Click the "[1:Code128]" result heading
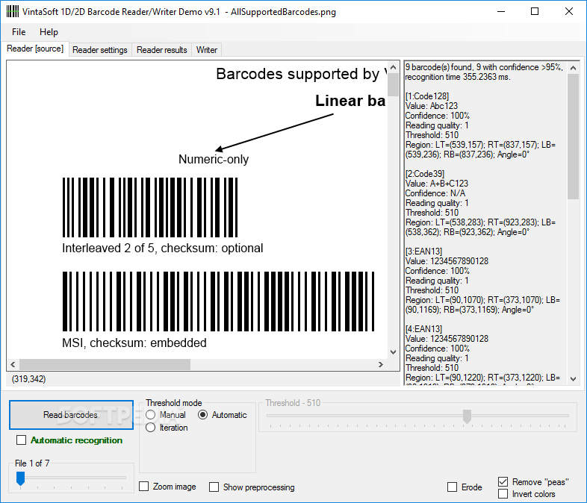The image size is (587, 503). point(427,96)
